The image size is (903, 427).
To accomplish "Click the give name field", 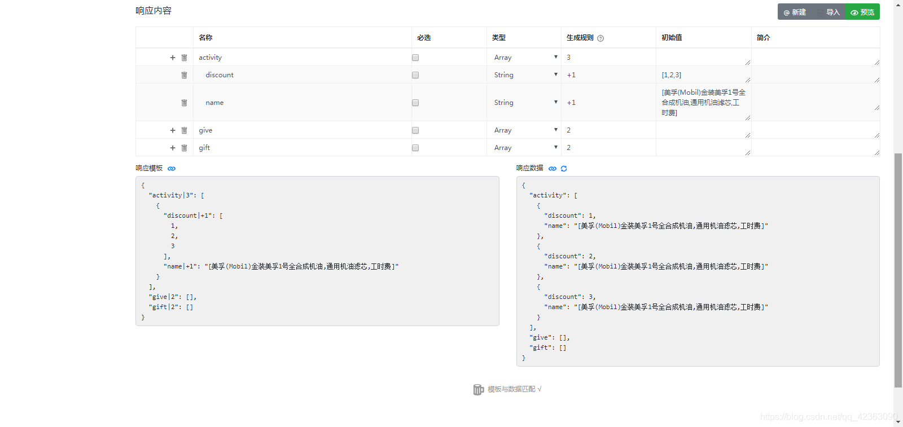I will click(x=302, y=130).
